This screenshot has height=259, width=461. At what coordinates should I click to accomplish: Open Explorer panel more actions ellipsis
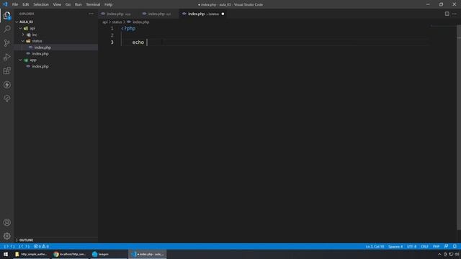tap(91, 14)
